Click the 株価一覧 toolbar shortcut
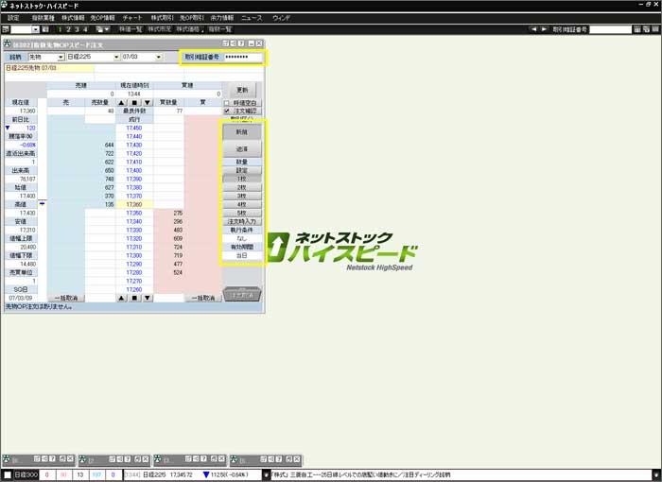This screenshot has height=482, width=662. 131,29
